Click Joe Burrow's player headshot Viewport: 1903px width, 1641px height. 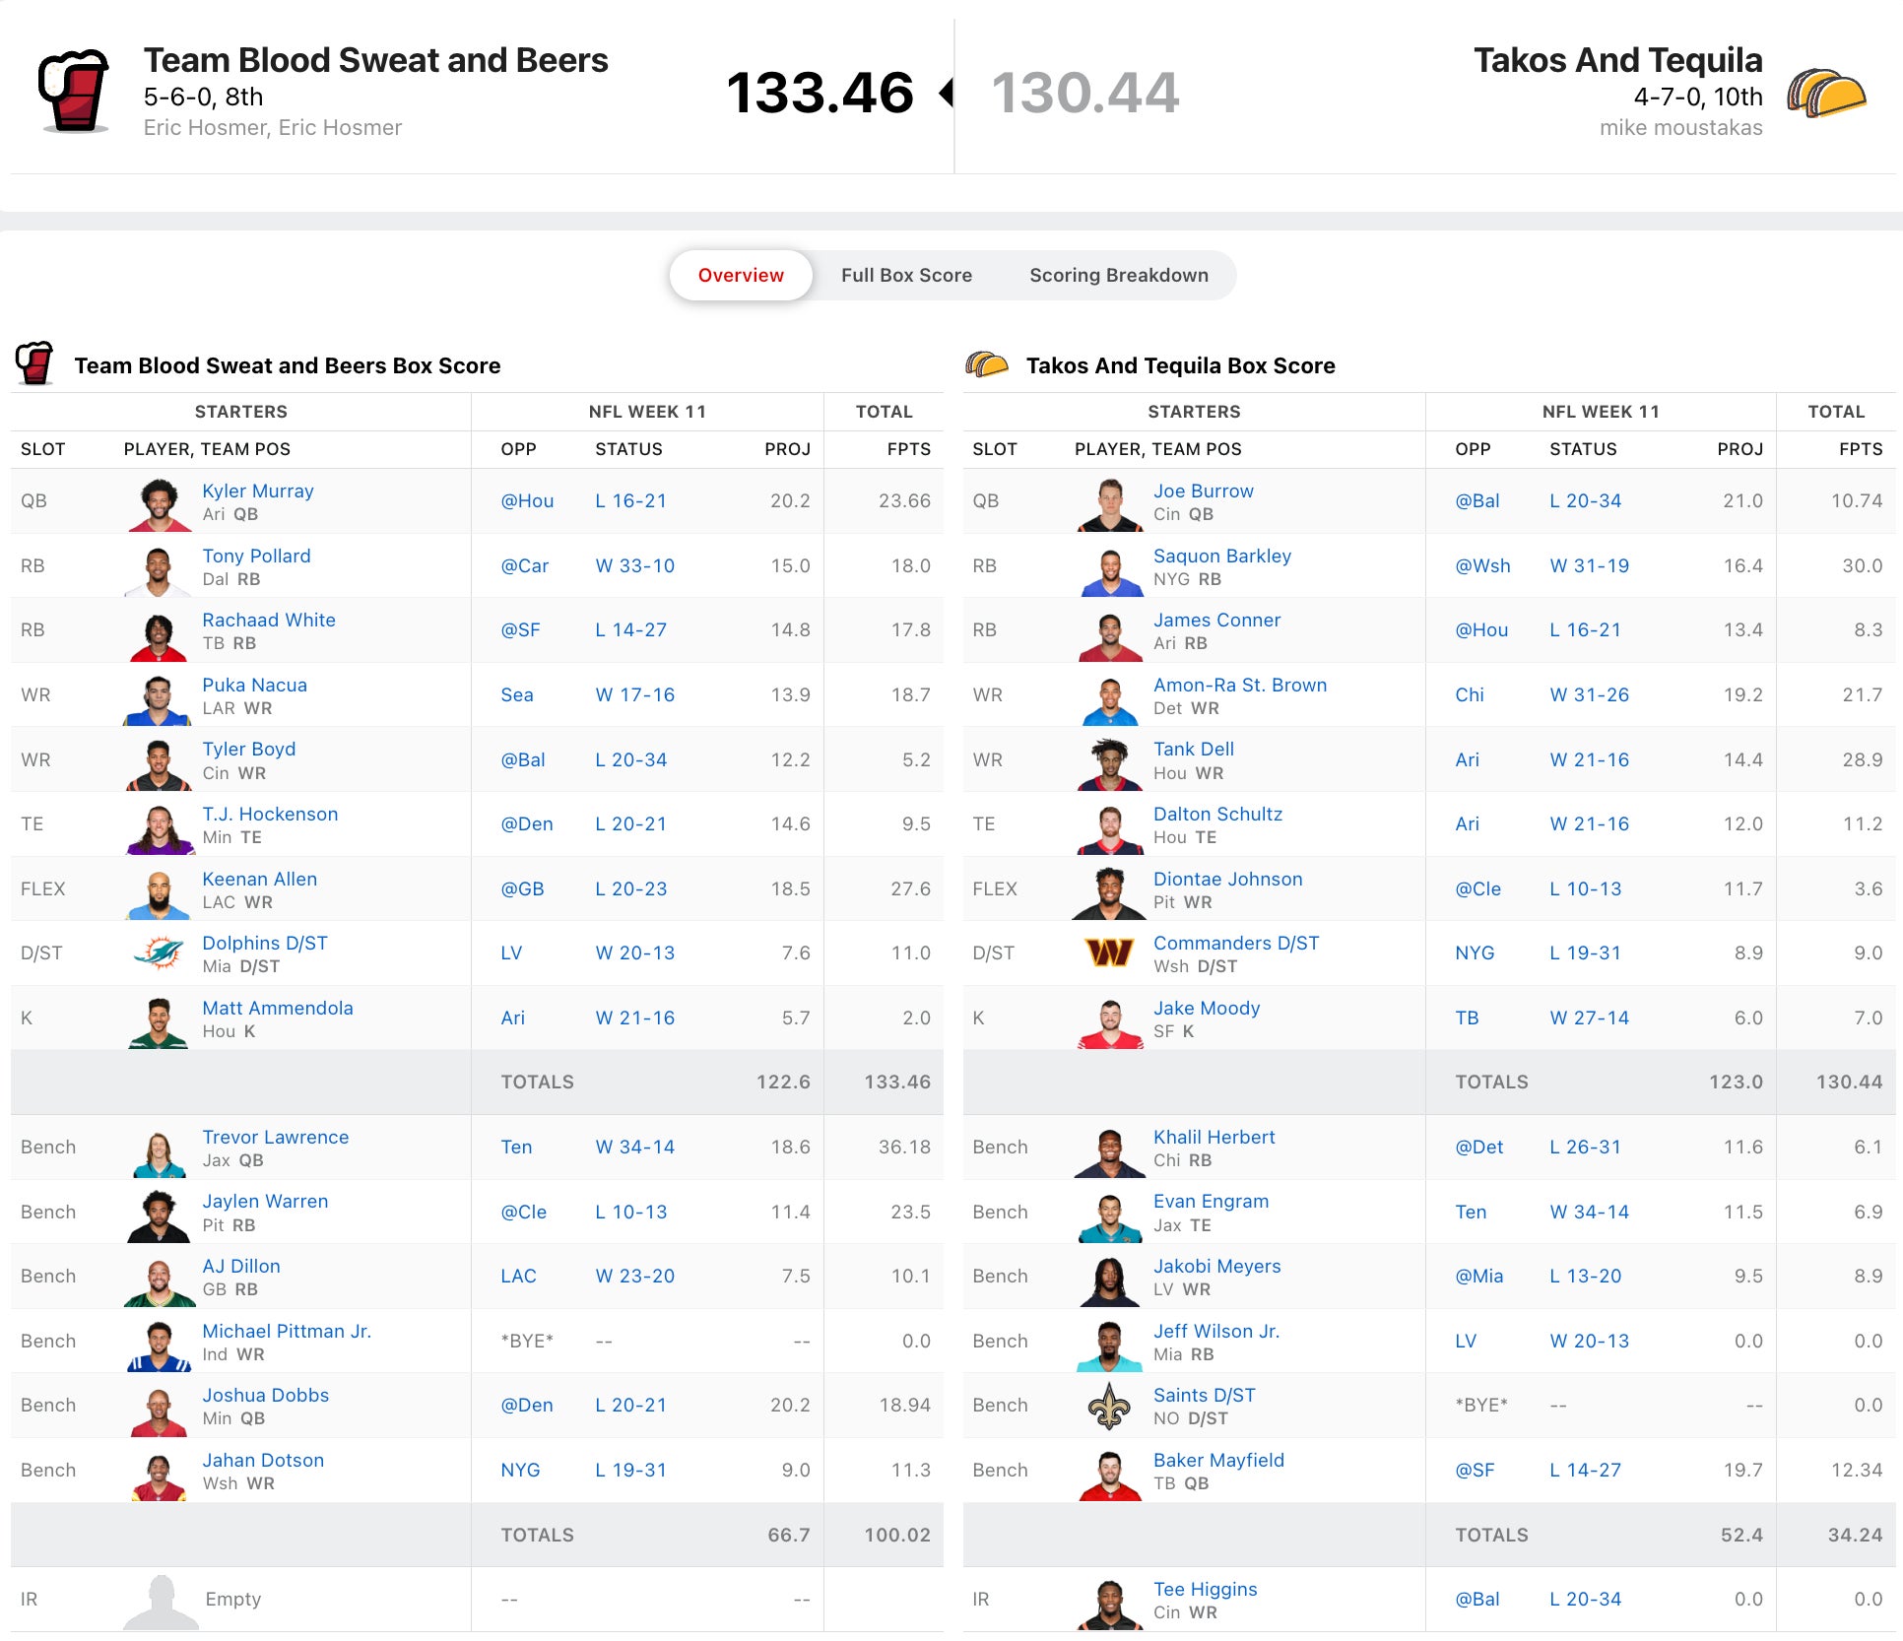pyautogui.click(x=1109, y=502)
